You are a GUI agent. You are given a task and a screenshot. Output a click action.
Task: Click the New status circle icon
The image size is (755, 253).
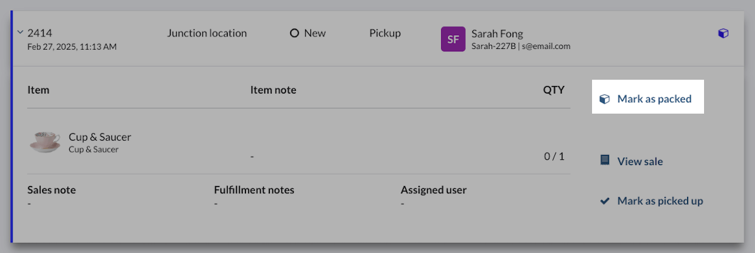[x=294, y=33]
